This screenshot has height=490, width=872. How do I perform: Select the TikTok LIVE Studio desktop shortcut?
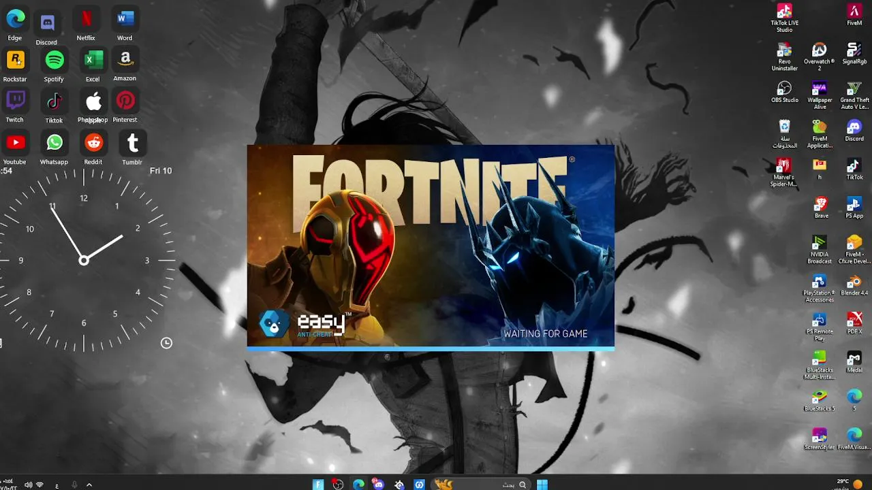tap(785, 18)
